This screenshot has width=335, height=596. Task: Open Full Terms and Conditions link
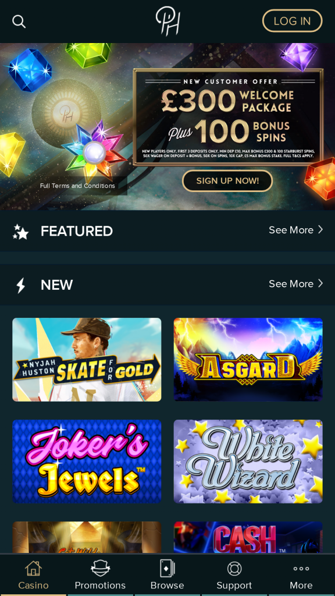pyautogui.click(x=77, y=186)
